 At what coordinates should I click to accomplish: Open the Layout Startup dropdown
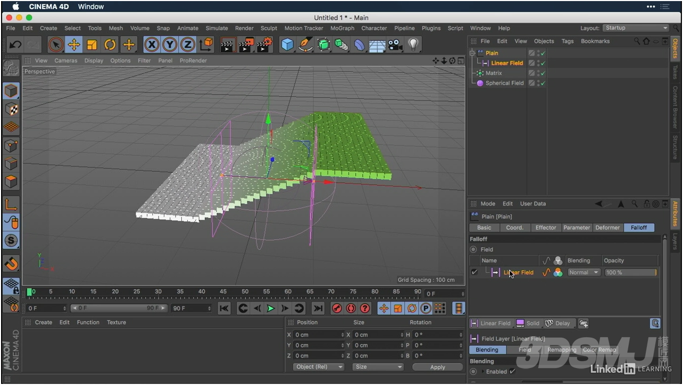(x=636, y=28)
